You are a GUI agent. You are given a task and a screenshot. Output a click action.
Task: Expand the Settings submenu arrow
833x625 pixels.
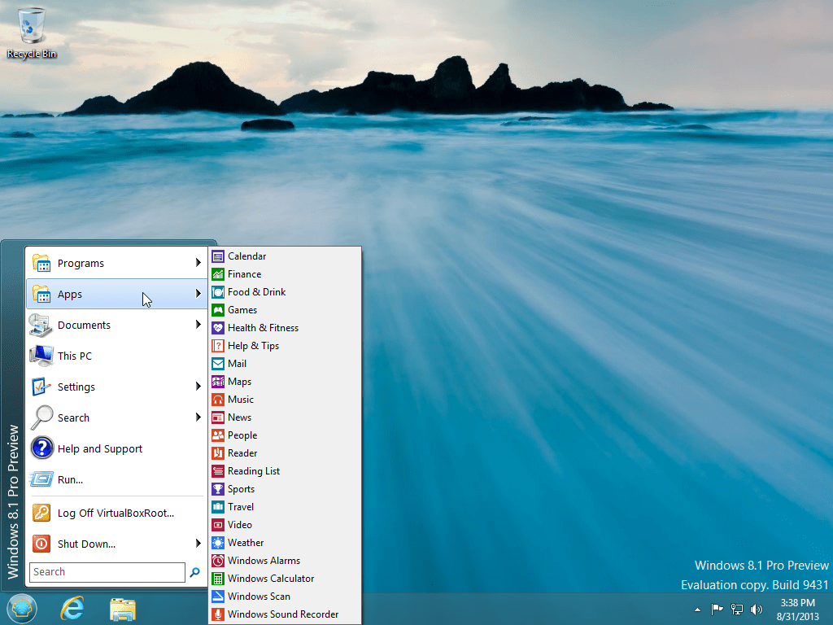point(198,387)
